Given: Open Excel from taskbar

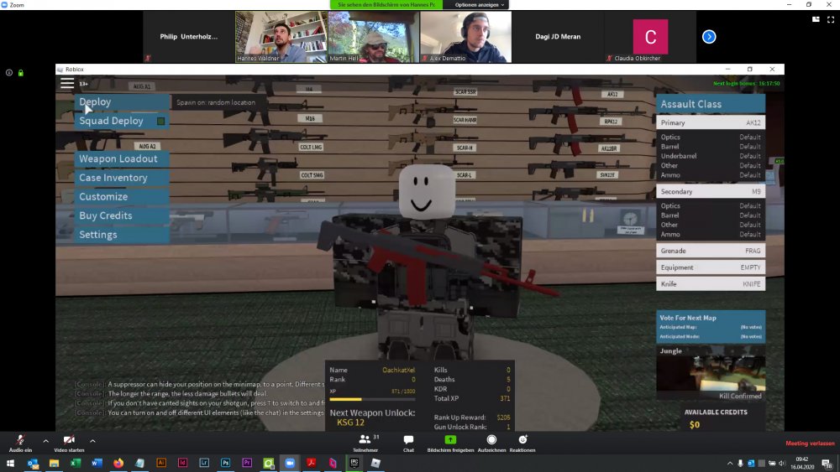Looking at the screenshot, I should point(76,463).
